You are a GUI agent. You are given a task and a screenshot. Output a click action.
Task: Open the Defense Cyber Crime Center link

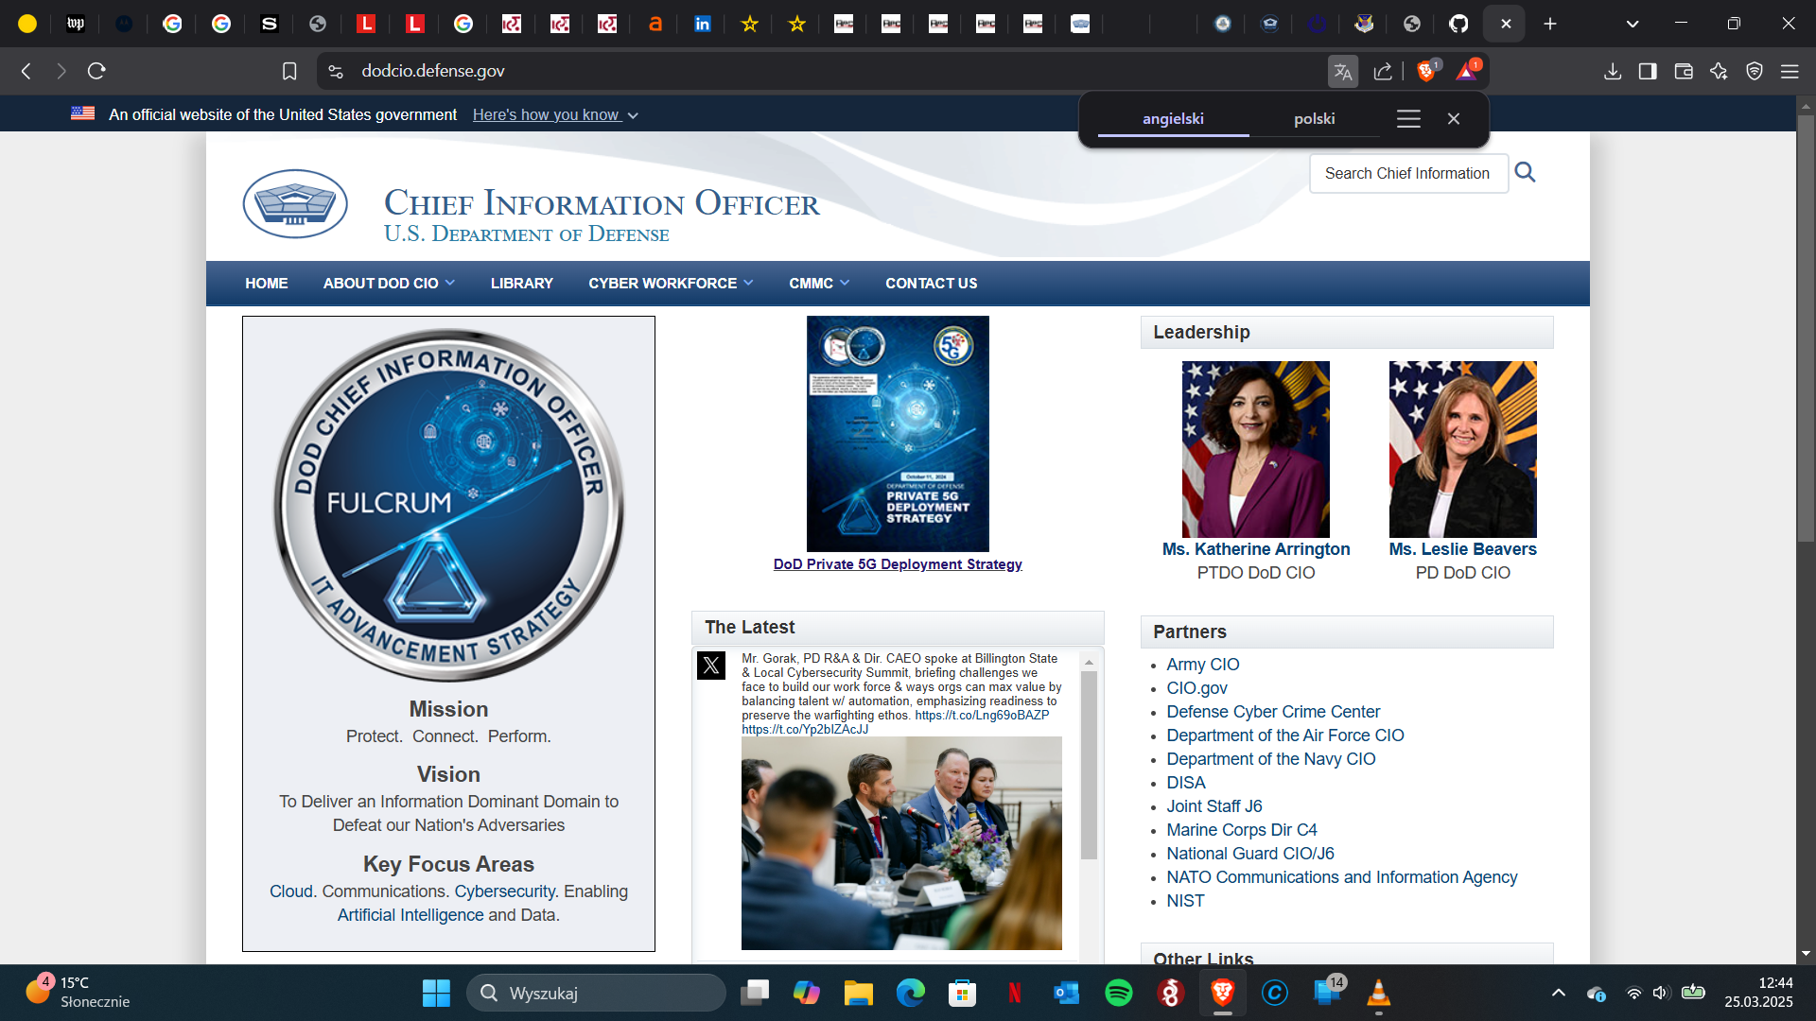tap(1272, 711)
